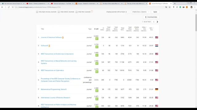Screen dimensions: 197x110
Task: Click the Q1 badge for IEEE Transactions on Evolutionary Computation
Action: coord(97,55)
